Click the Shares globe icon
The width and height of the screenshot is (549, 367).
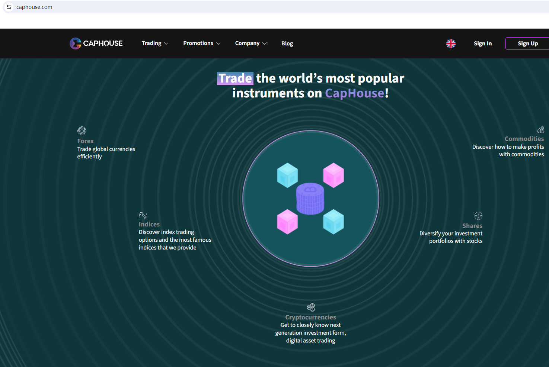478,216
